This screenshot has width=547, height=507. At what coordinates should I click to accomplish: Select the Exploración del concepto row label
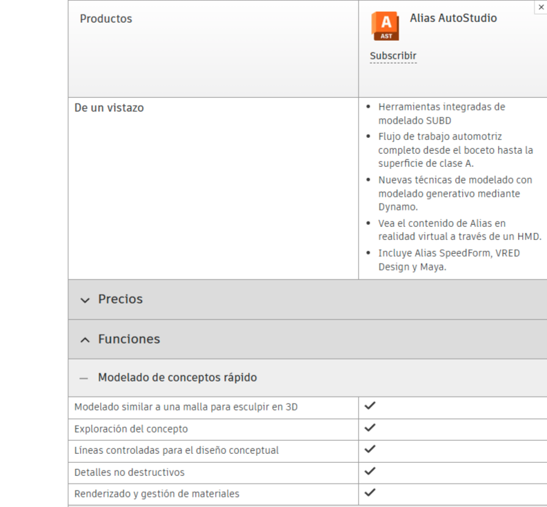(130, 429)
